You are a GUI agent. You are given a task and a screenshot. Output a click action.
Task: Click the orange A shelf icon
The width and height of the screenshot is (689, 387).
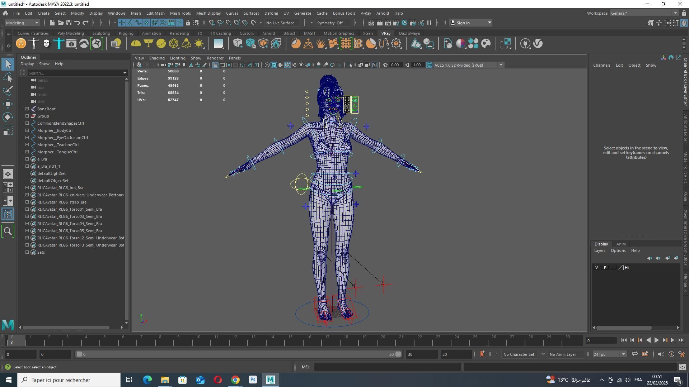[x=21, y=44]
